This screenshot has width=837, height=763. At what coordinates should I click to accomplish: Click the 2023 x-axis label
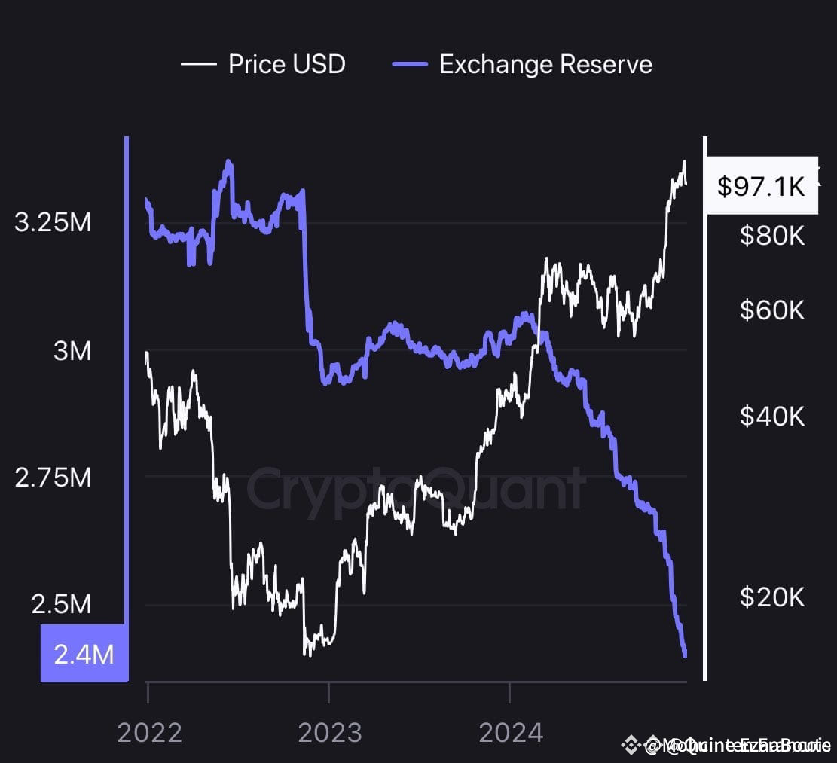330,733
